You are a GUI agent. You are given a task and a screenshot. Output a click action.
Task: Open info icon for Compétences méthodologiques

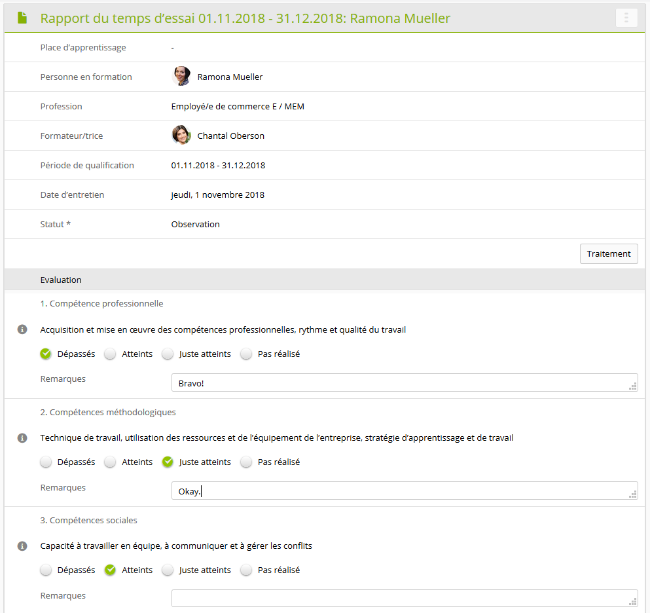pyautogui.click(x=22, y=437)
